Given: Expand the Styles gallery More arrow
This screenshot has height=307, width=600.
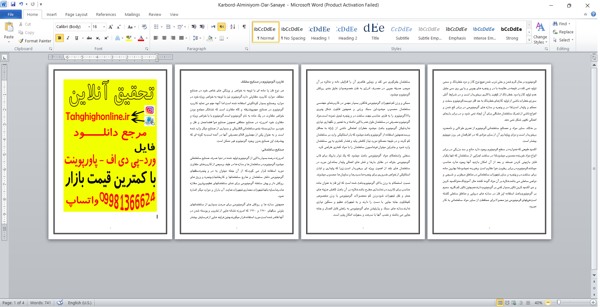Looking at the screenshot, I should pos(529,40).
